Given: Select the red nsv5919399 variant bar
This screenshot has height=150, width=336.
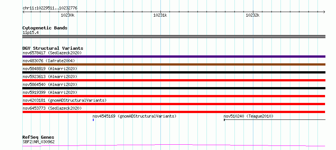Looking at the screenshot, I should tap(174, 96).
